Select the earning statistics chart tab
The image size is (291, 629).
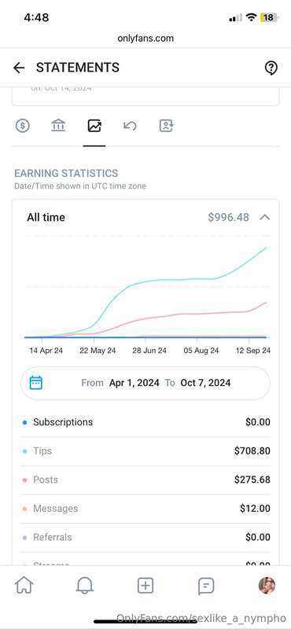pos(94,126)
